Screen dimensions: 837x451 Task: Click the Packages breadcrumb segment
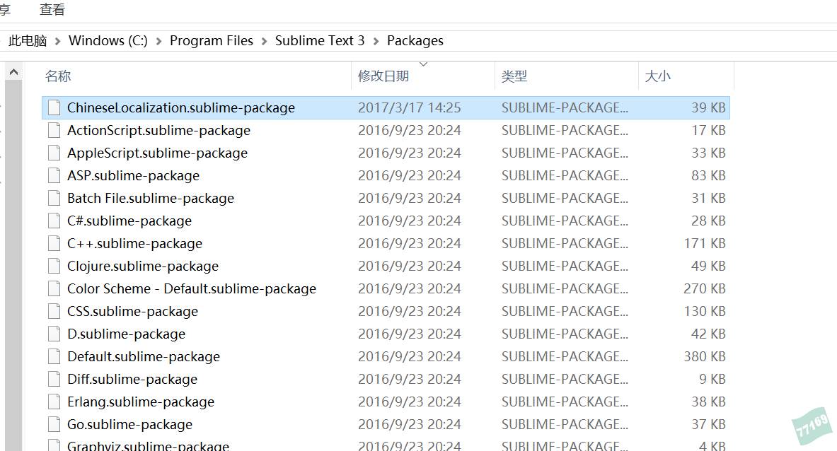tap(415, 40)
